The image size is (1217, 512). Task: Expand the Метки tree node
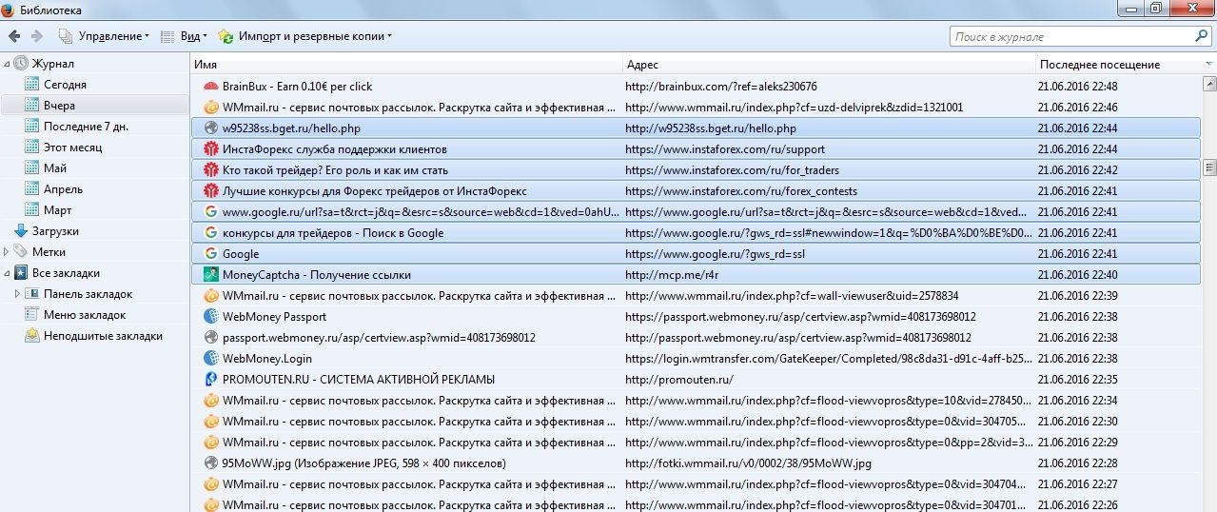(8, 252)
